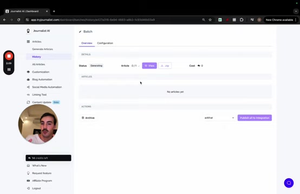Expand the Chrome tab search chevron

click(296, 11)
